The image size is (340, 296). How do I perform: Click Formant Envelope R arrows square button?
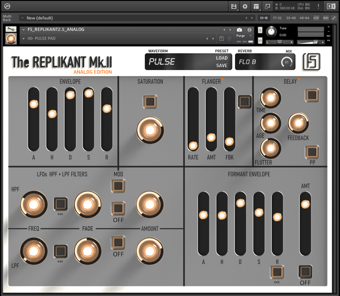(x=277, y=272)
